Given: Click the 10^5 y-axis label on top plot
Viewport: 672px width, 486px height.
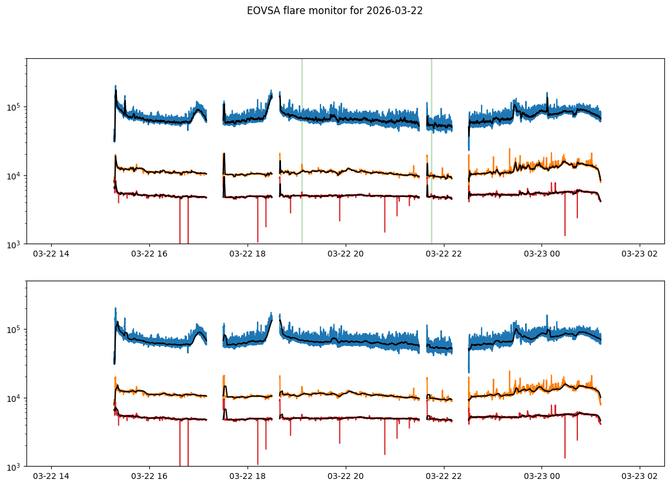Looking at the screenshot, I should (14, 106).
